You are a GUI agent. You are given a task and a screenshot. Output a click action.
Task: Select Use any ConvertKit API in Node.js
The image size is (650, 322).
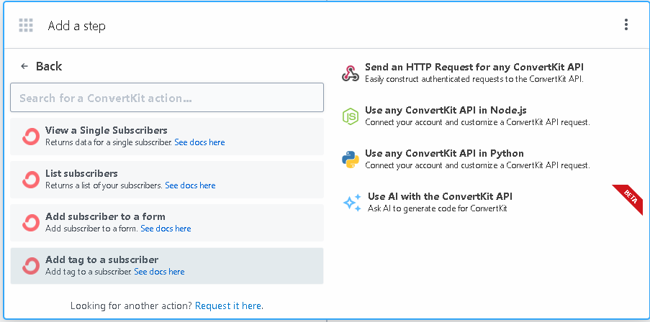[446, 110]
